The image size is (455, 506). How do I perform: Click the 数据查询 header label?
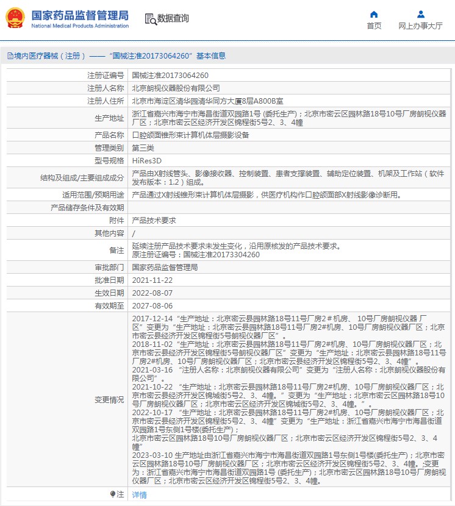coord(173,18)
